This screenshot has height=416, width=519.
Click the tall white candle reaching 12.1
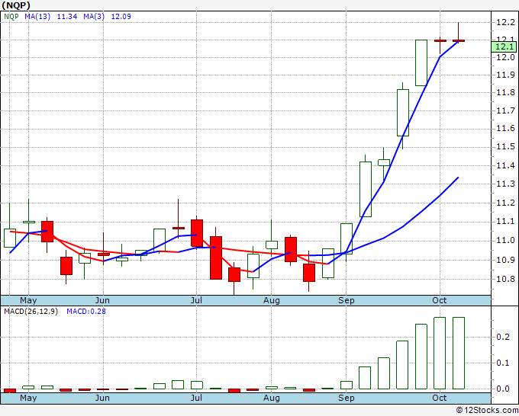[421, 62]
